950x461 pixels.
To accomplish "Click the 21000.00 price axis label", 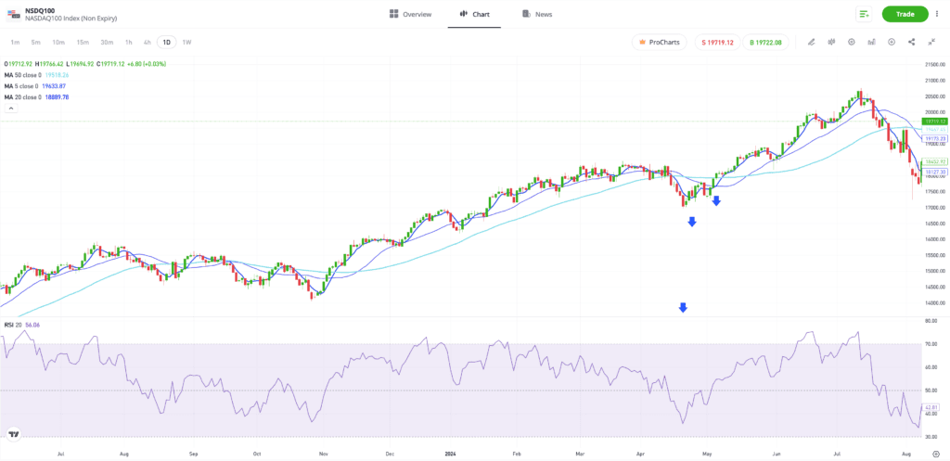I will (935, 81).
